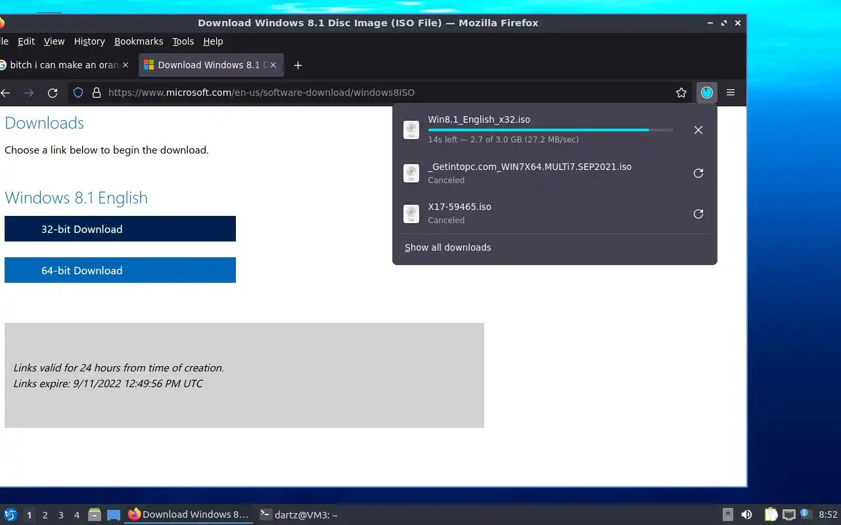Click the Firefox task in the taskbar
Viewport: 841px width, 525px height.
point(189,515)
